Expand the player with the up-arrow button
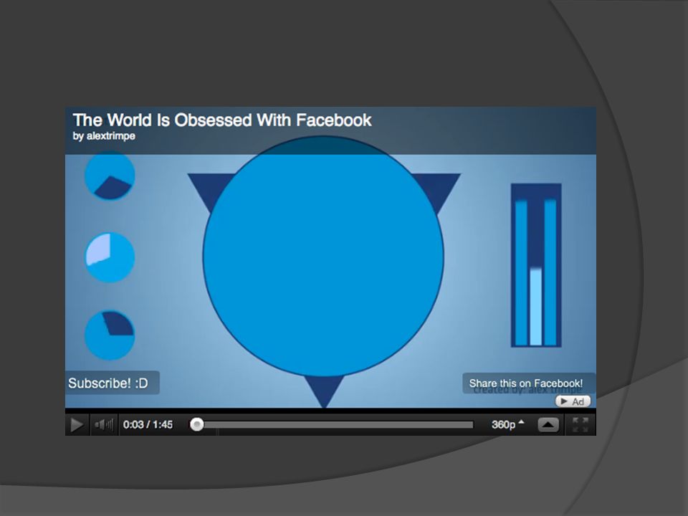Screen dimensions: 688x516 [x=548, y=425]
